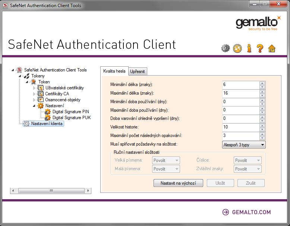Screen dimensions: 290x226
Task: Collapse the Token tree node
Action: pos(27,82)
